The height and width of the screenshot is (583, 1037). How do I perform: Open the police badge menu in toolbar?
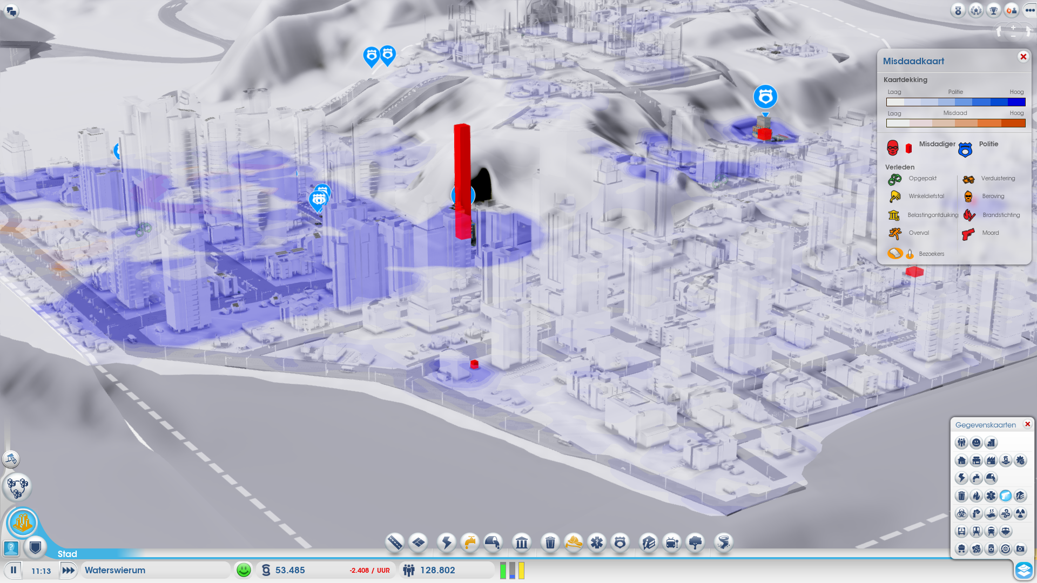point(620,542)
